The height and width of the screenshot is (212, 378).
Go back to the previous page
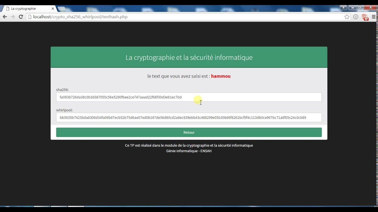point(5,17)
